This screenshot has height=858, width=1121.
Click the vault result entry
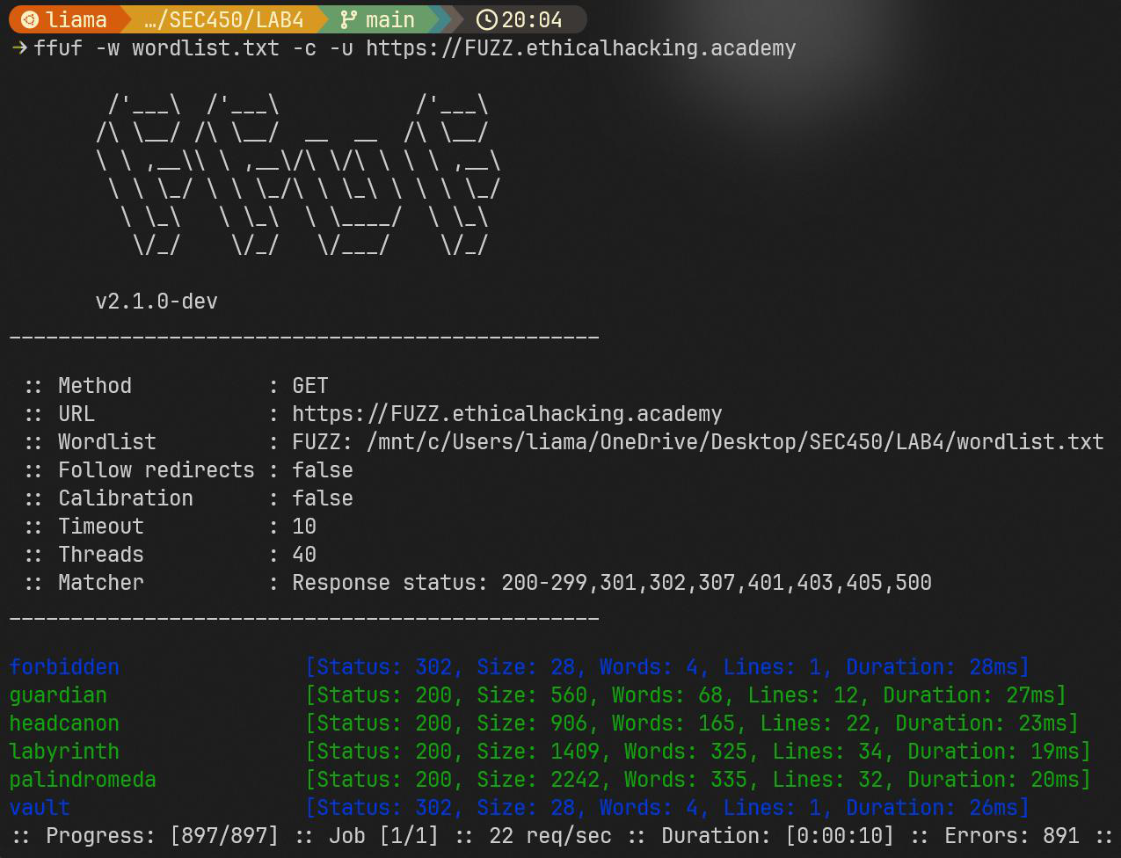[x=40, y=808]
